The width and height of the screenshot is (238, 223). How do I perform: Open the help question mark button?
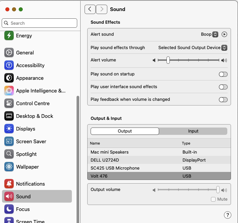227,215
